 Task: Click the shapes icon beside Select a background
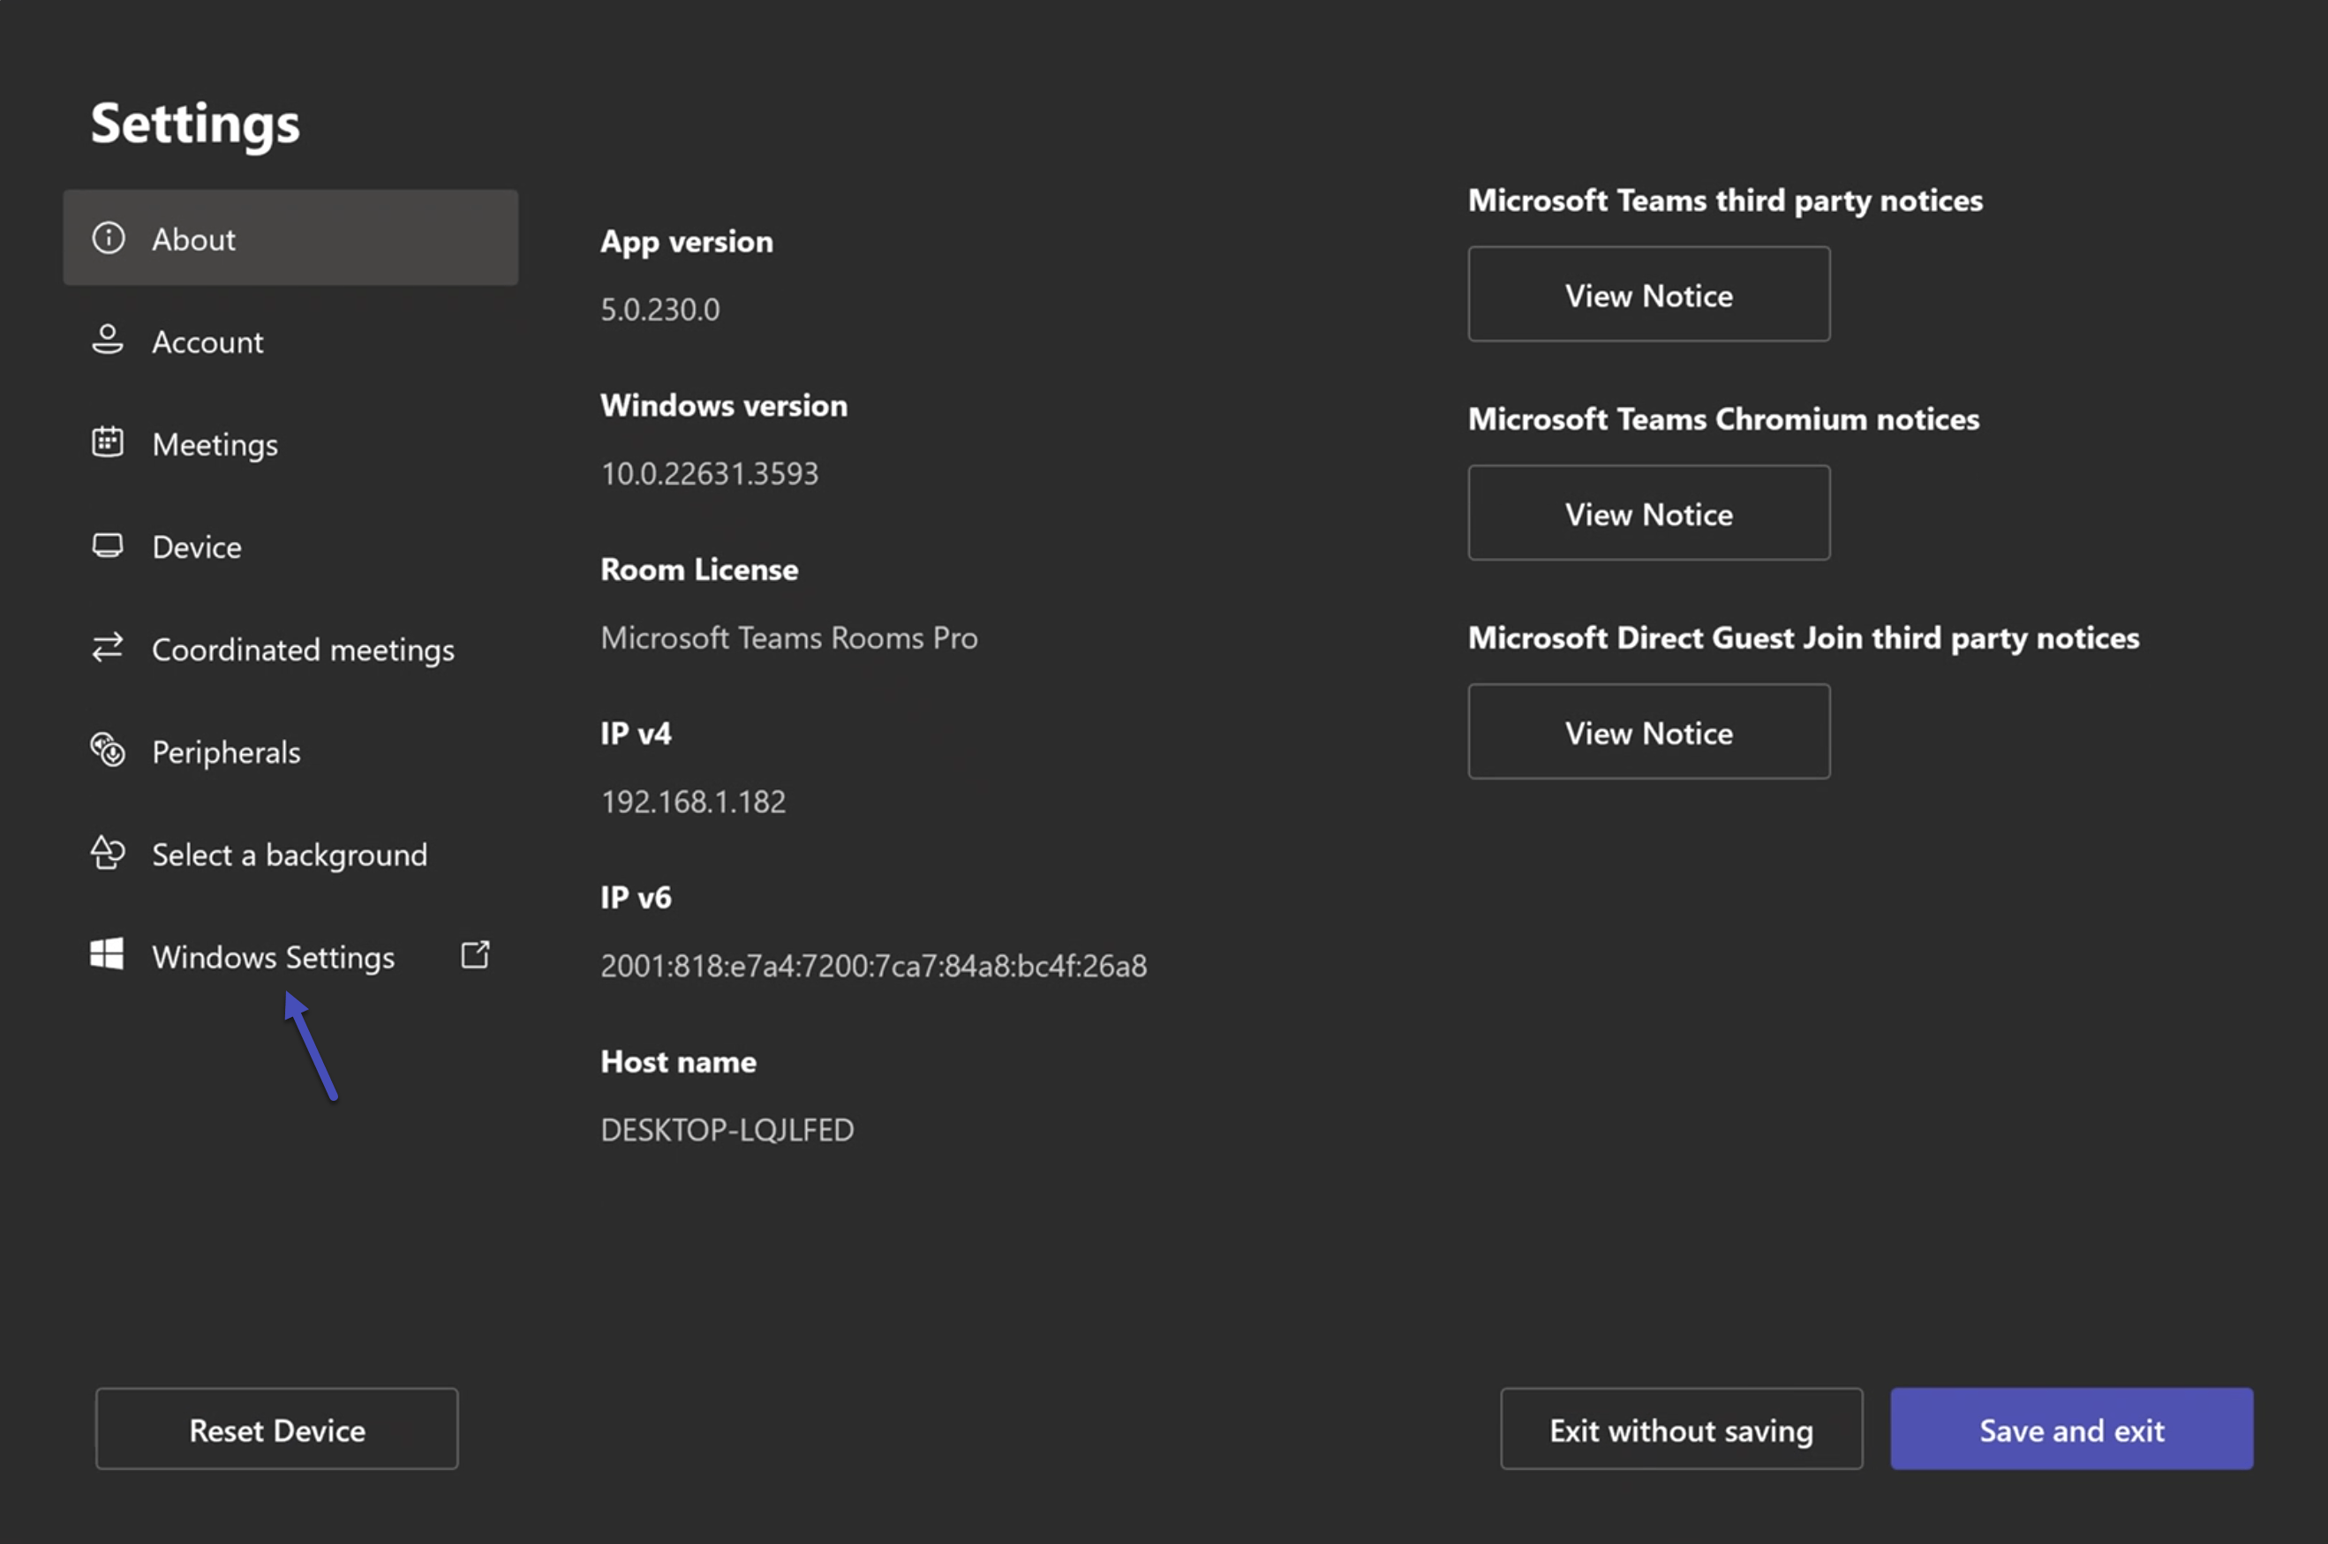(109, 853)
